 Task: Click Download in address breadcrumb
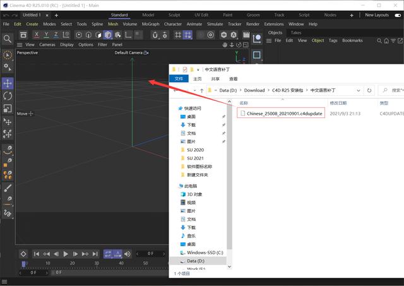tap(254, 90)
